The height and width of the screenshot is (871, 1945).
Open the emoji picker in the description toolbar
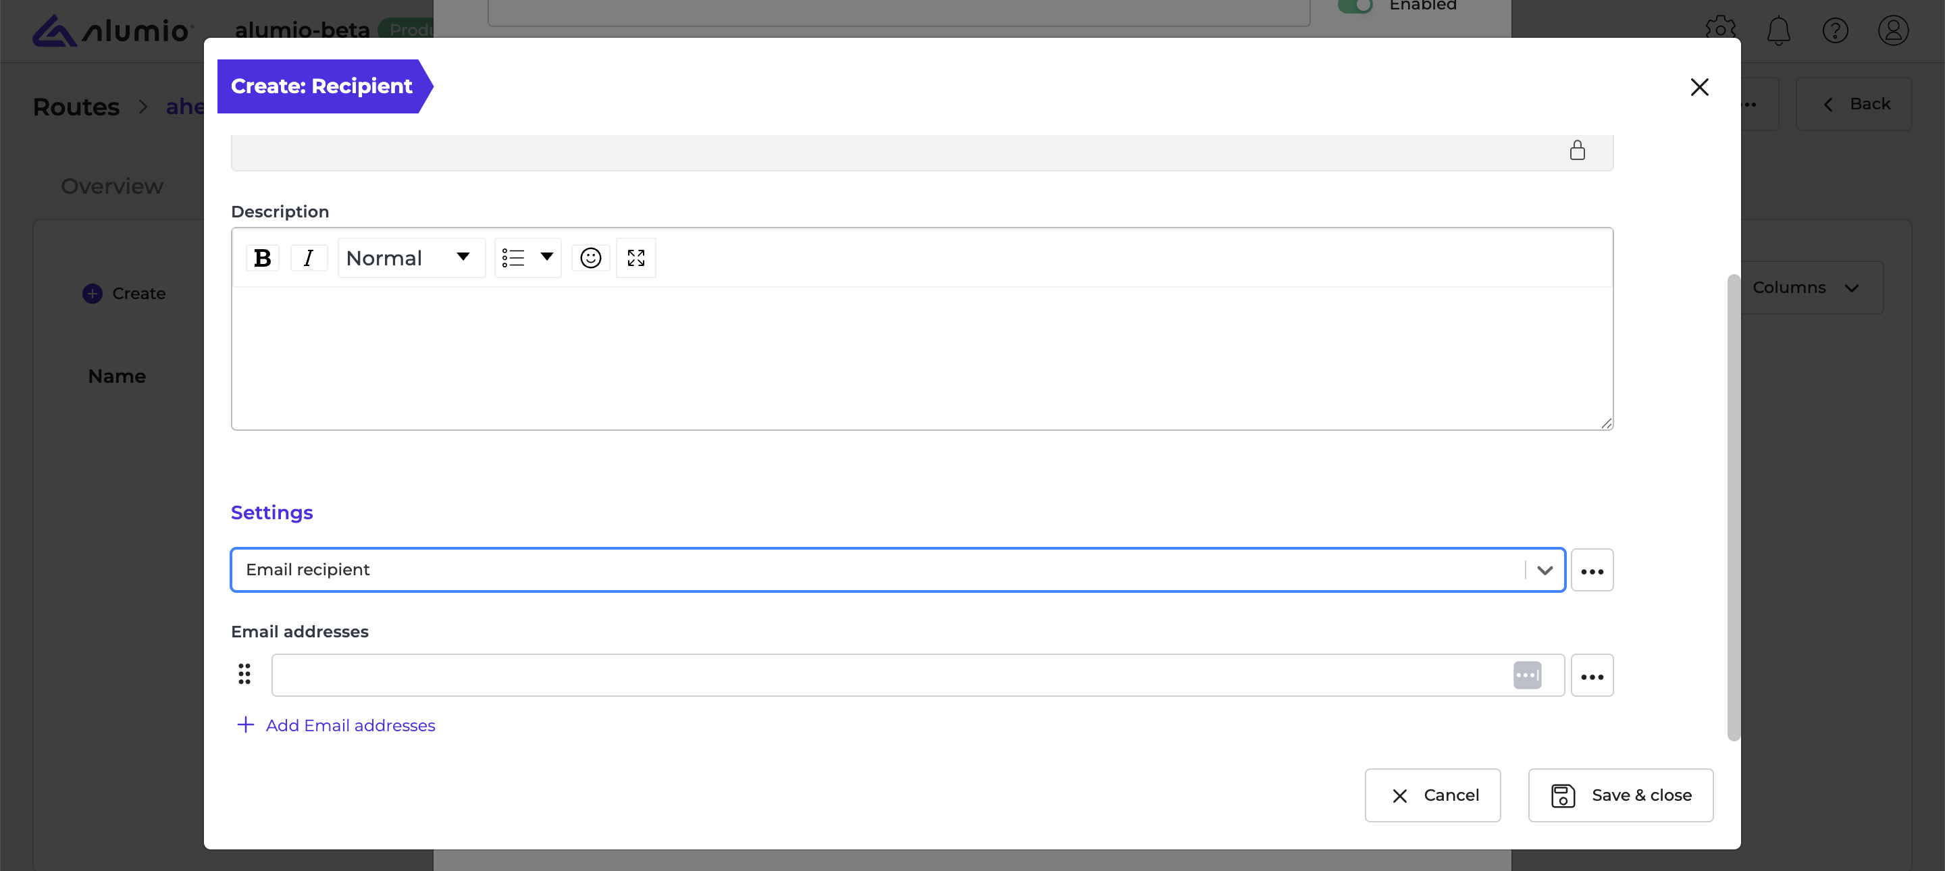590,258
